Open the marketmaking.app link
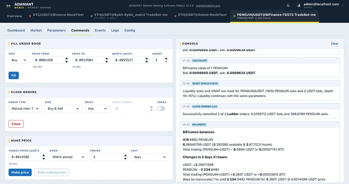The width and height of the screenshot is (349, 184). 208,5
